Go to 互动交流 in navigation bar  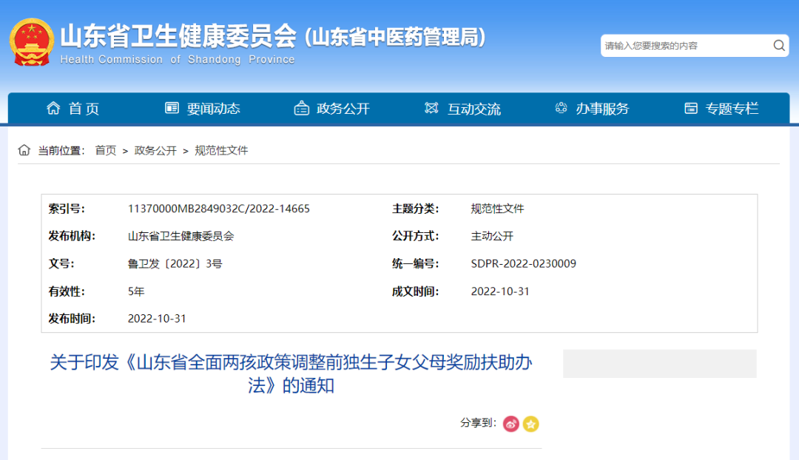coord(473,109)
